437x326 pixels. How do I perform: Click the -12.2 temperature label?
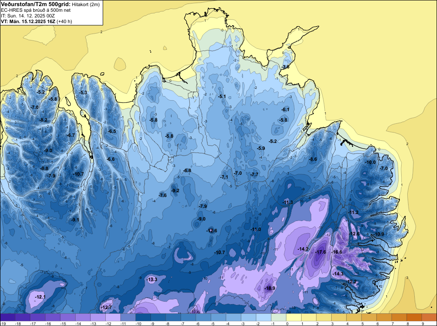click(351, 282)
